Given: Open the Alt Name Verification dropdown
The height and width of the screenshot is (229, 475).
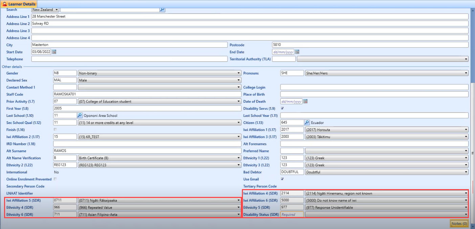Looking at the screenshot, I should [x=159, y=158].
